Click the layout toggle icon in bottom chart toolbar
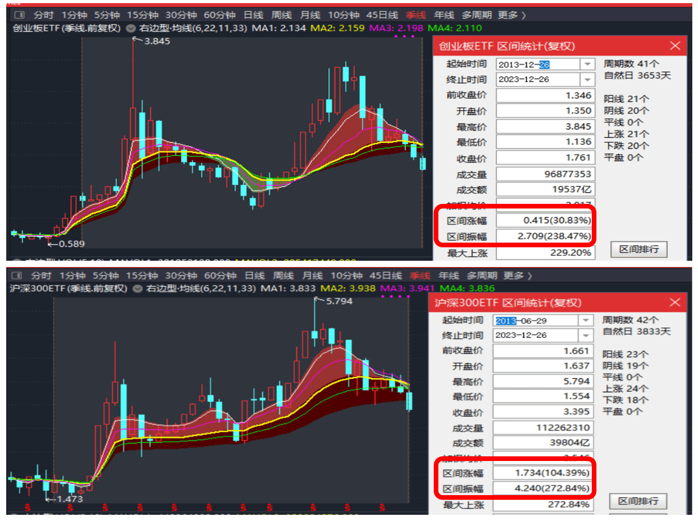Image resolution: width=698 pixels, height=521 pixels. click(x=16, y=276)
